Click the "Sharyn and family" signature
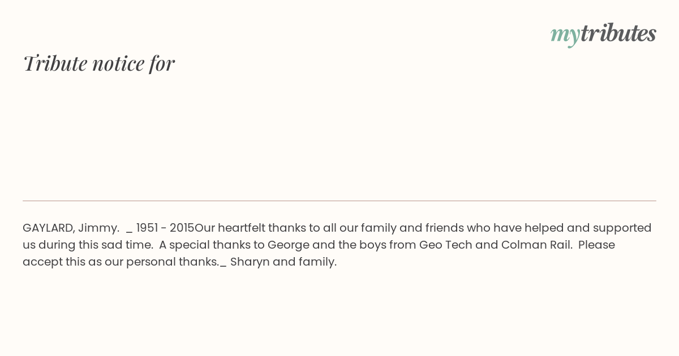Image resolution: width=679 pixels, height=356 pixels. click(x=283, y=262)
